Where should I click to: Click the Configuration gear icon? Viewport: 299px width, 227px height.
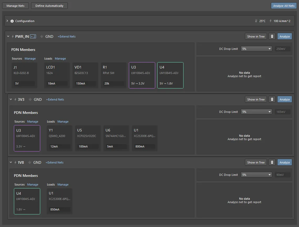pos(12,21)
